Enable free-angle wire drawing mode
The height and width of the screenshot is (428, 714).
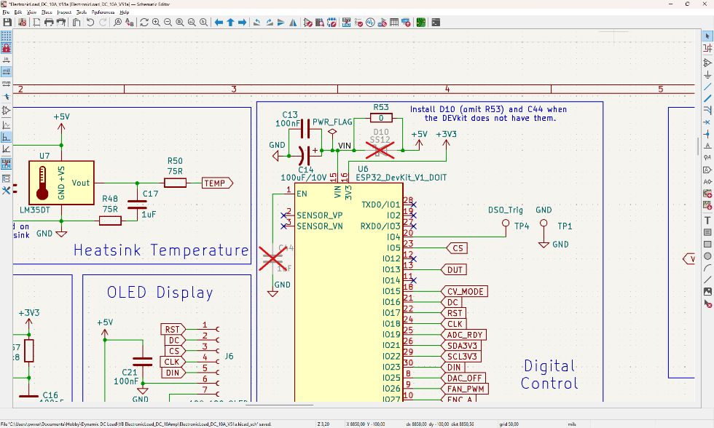[7, 125]
